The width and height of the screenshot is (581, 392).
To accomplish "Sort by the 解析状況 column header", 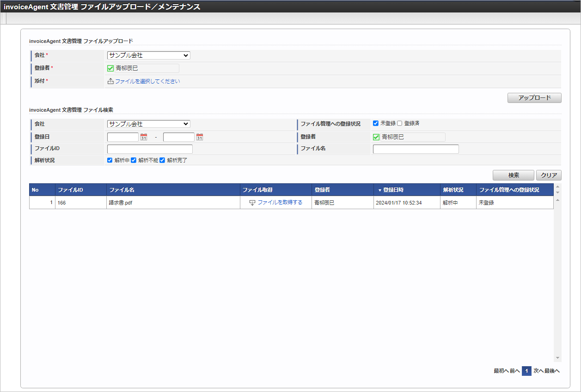I will point(458,190).
